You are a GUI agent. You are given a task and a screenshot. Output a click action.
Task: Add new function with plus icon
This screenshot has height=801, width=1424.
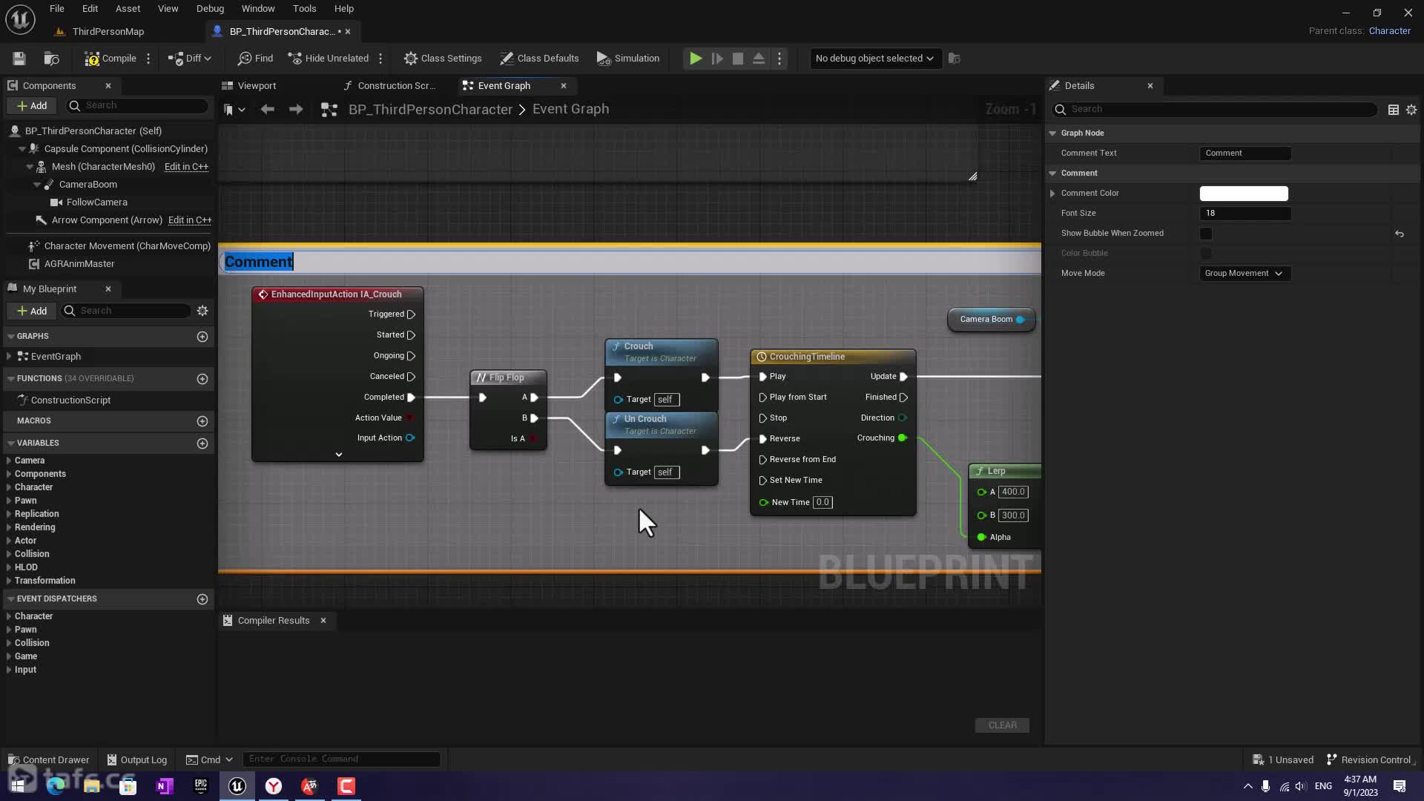pyautogui.click(x=202, y=379)
